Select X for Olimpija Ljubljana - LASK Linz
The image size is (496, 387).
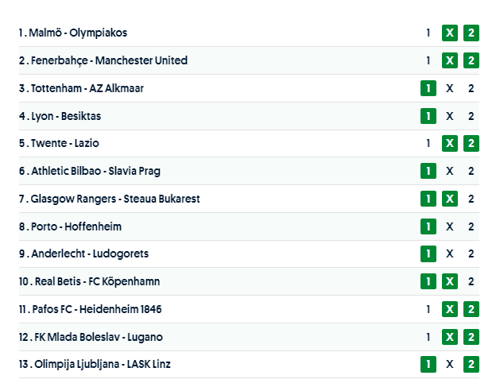(449, 364)
